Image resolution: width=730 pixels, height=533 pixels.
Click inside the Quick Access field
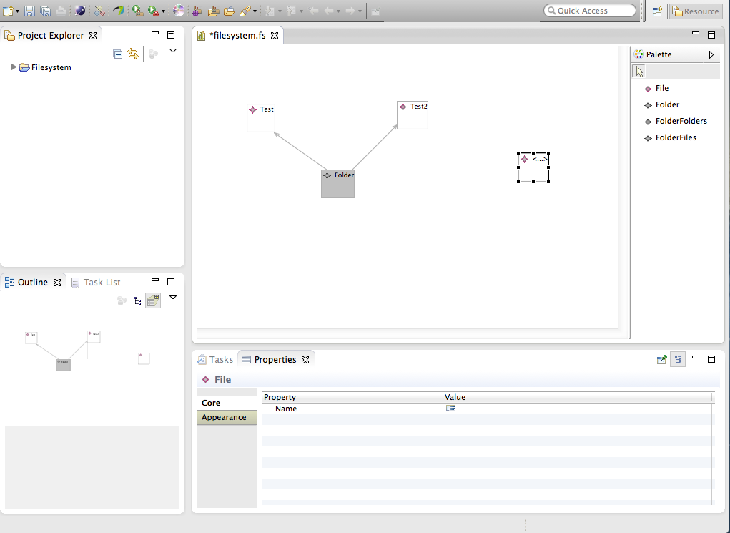coord(589,11)
